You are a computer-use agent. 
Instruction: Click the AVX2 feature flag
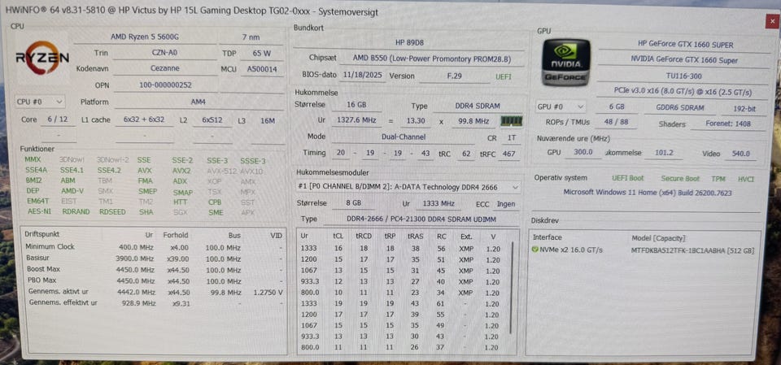point(181,171)
